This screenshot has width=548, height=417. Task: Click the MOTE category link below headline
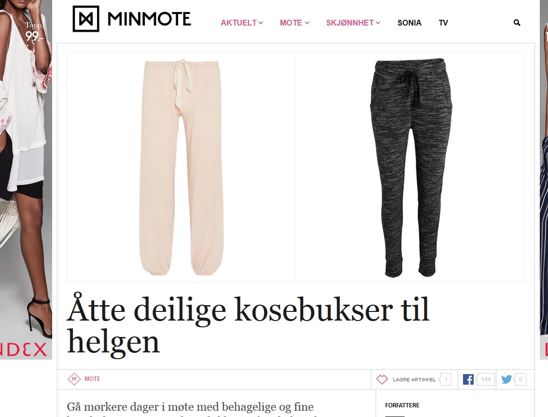click(x=92, y=379)
